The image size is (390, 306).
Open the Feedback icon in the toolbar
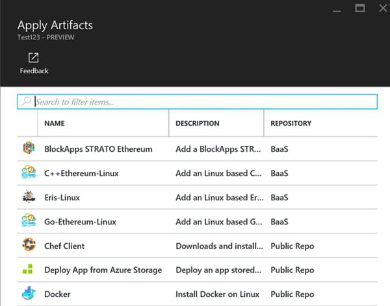33,58
